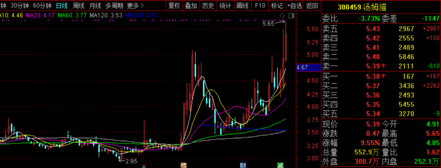Click the 标记 mark button

coord(276,5)
